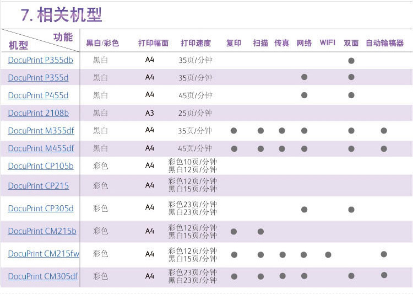Screen dimensions: 413x299
Task: Click the 双面 dot for DocuPrint CP305d
Action: [x=351, y=210]
